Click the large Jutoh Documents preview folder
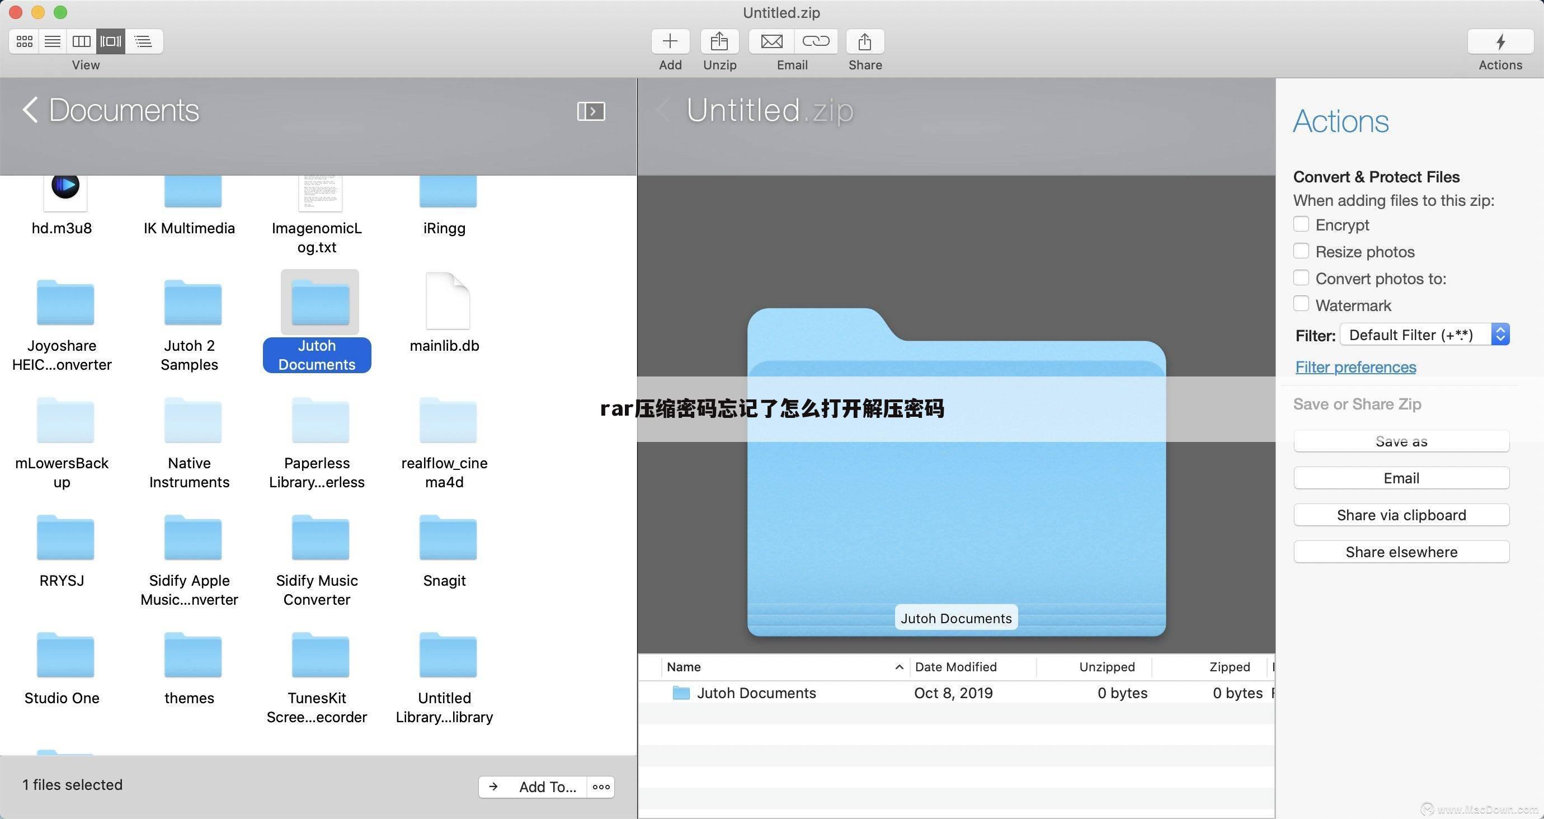Viewport: 1544px width, 819px height. coord(956,472)
